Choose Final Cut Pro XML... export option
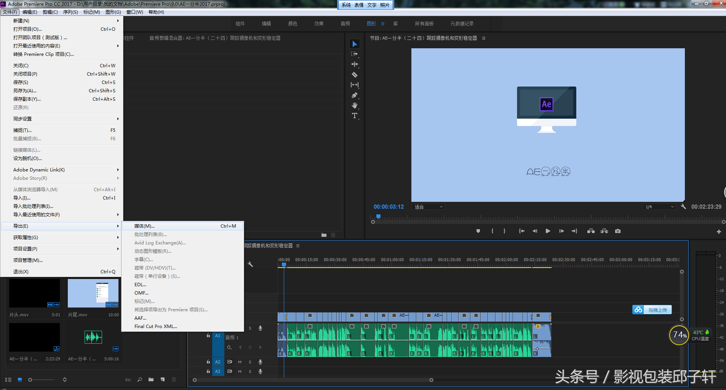Viewport: 726px width, 390px height. click(182, 326)
